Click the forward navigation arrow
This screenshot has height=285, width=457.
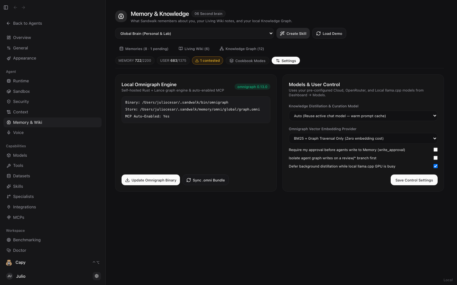(x=23, y=7)
